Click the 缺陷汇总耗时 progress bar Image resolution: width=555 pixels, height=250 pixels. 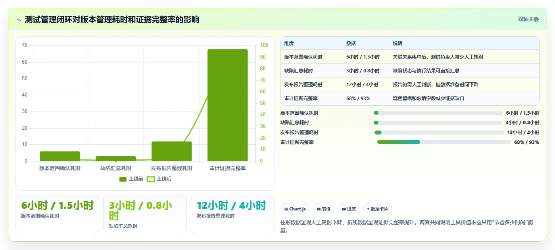click(x=438, y=123)
